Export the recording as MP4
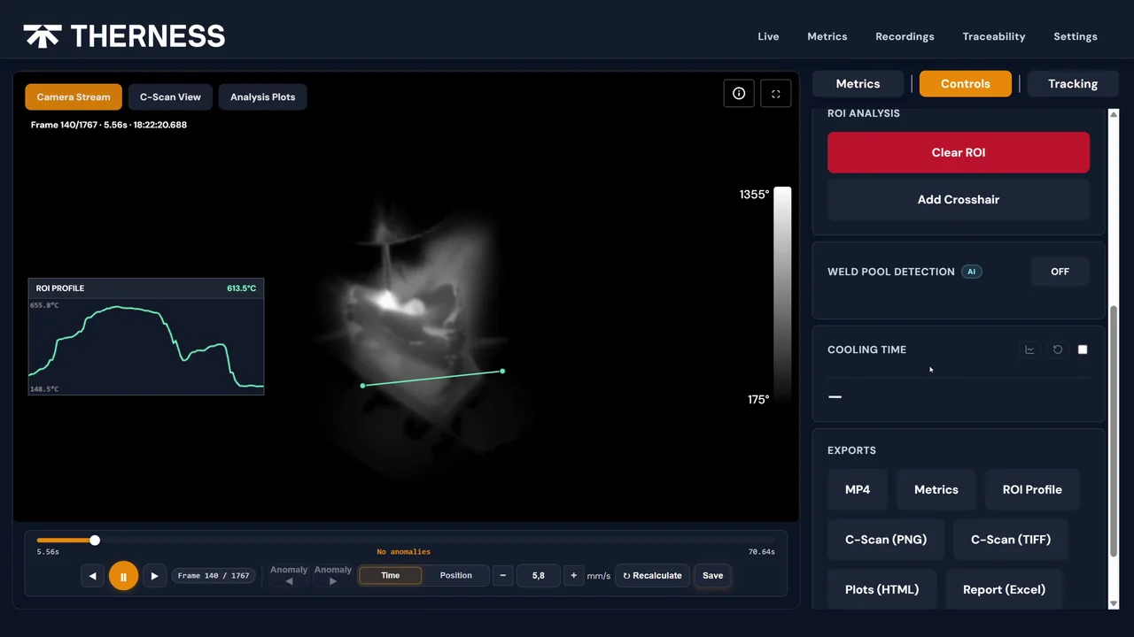 [x=858, y=489]
